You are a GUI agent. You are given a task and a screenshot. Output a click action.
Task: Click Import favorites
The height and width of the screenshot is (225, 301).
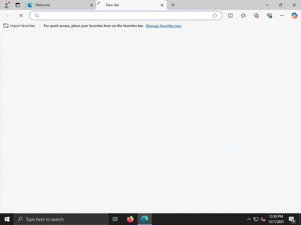click(19, 26)
